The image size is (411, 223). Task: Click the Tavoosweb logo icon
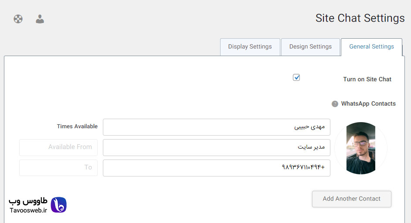tap(58, 205)
